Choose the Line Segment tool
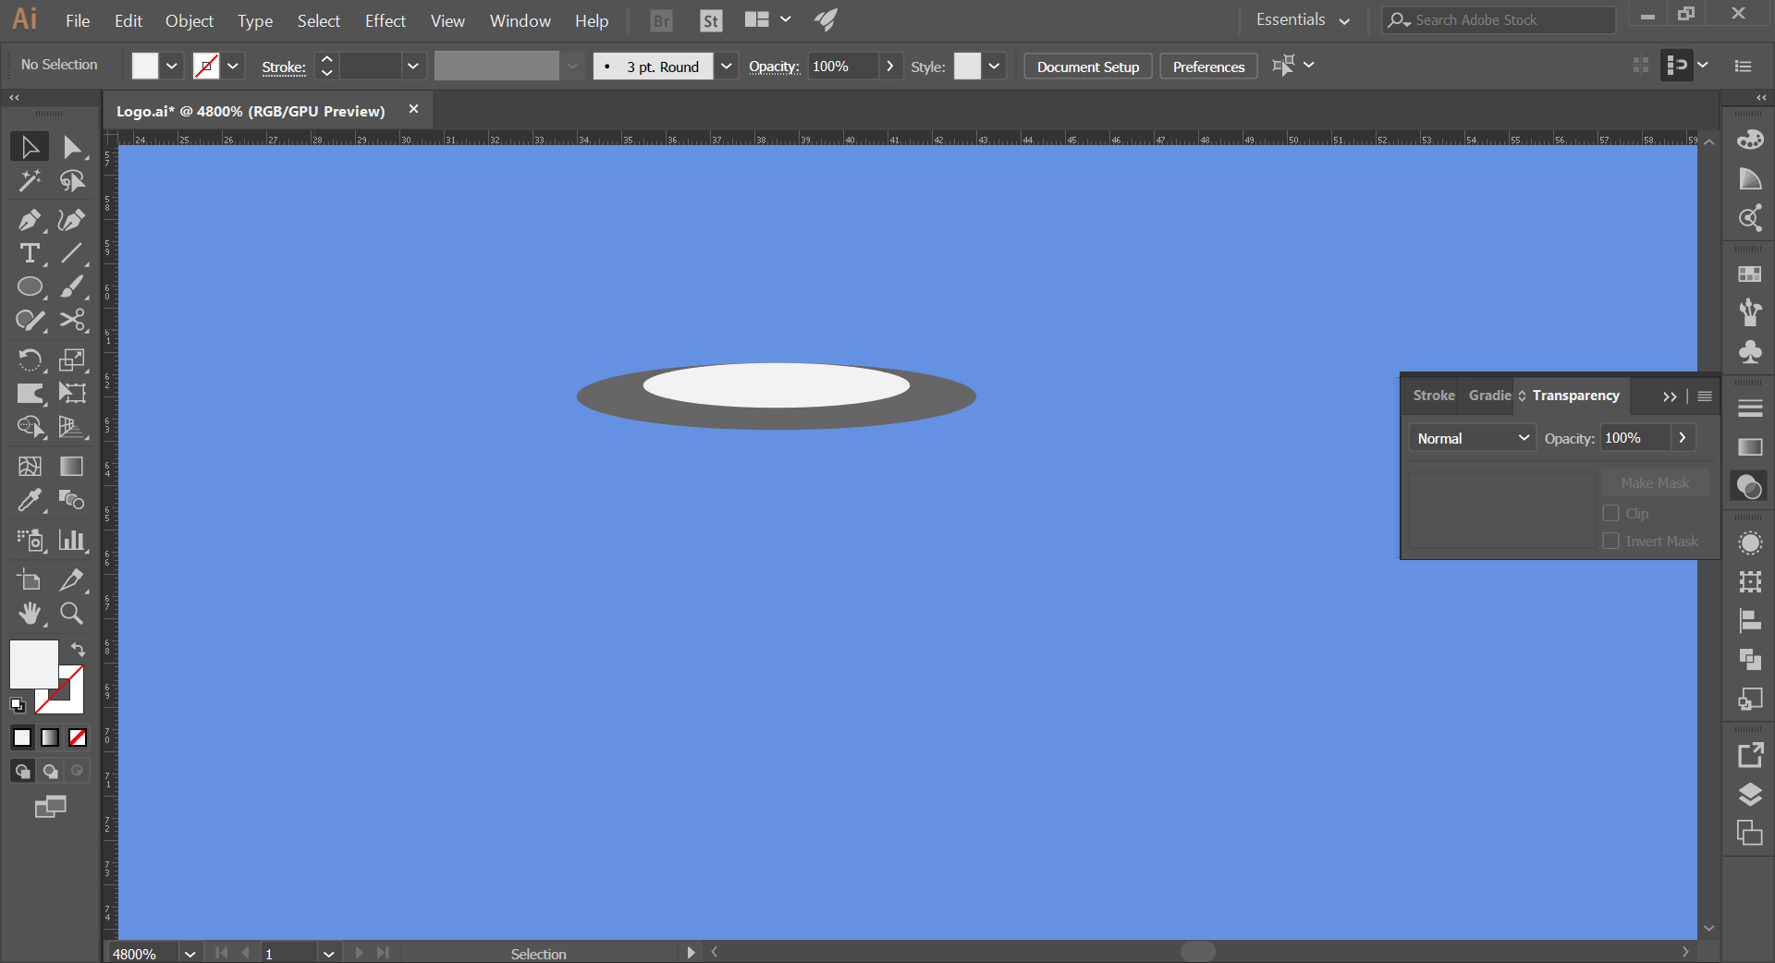The height and width of the screenshot is (963, 1775). coord(72,253)
